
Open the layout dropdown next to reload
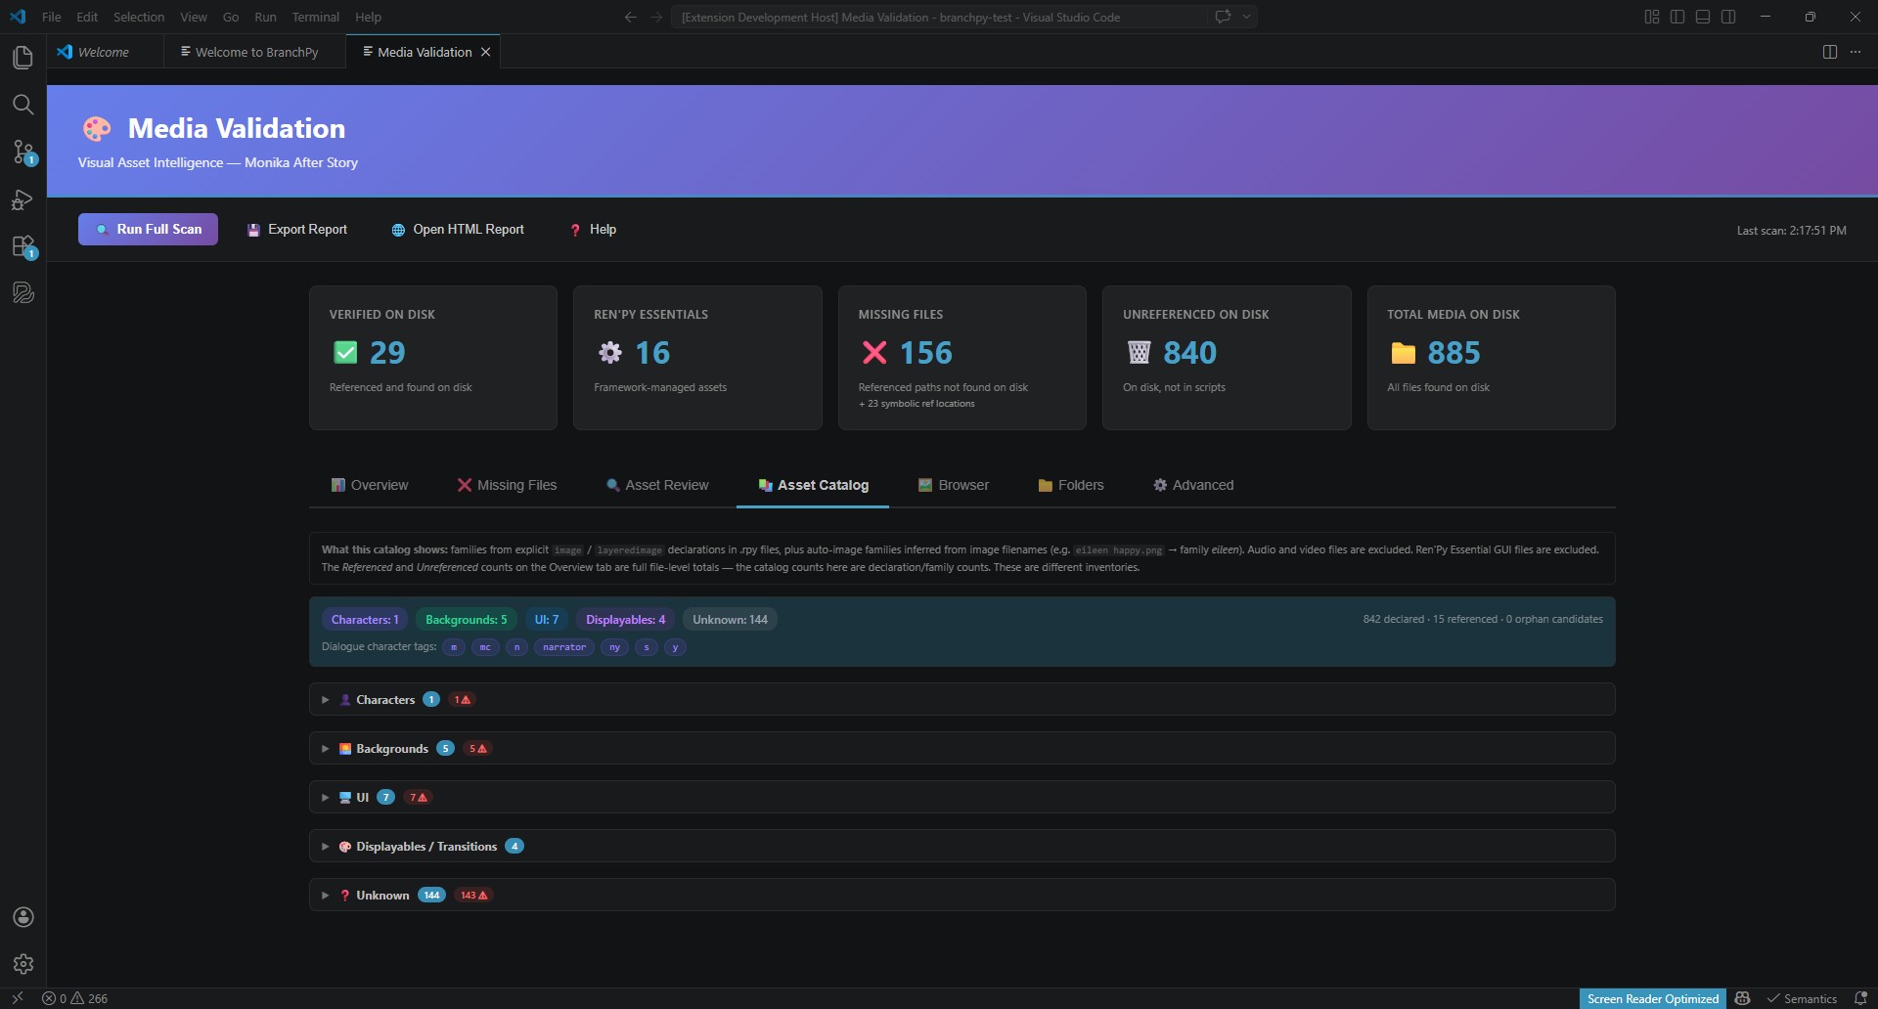coord(1245,17)
